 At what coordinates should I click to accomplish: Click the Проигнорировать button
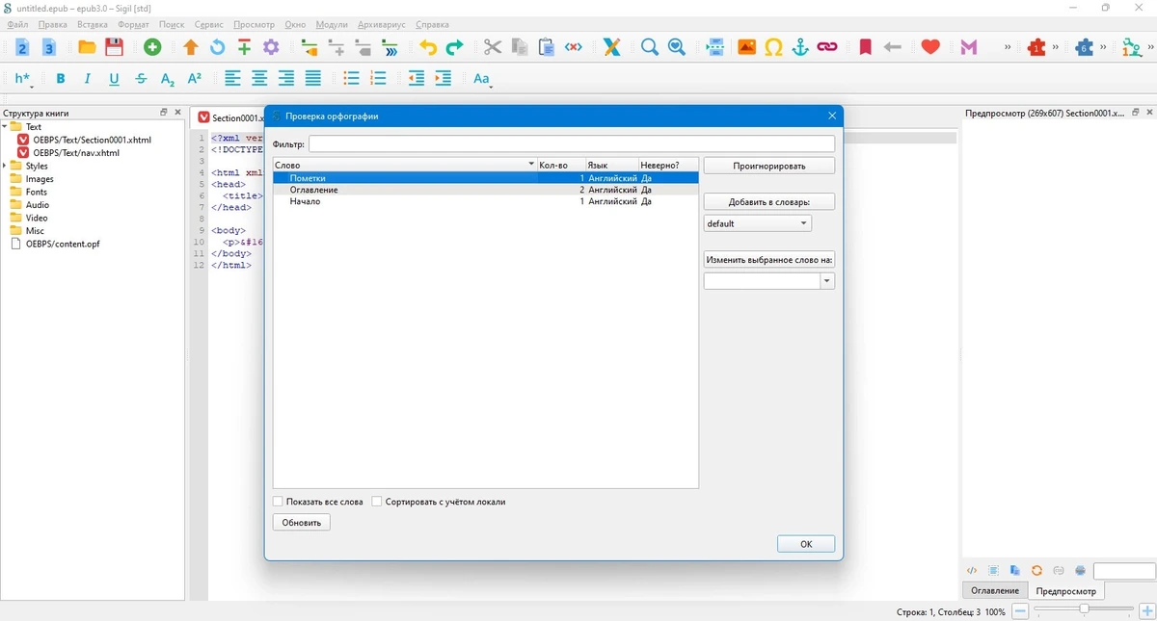(769, 166)
